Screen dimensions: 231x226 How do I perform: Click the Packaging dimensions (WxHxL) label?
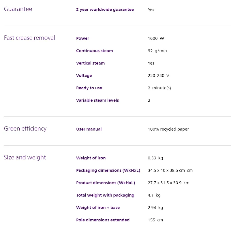pyautogui.click(x=108, y=170)
